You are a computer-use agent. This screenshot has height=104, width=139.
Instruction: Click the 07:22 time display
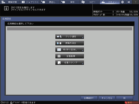(6, 102)
